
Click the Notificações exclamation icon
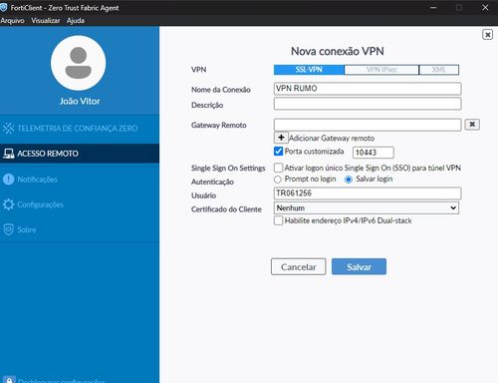pyautogui.click(x=9, y=180)
